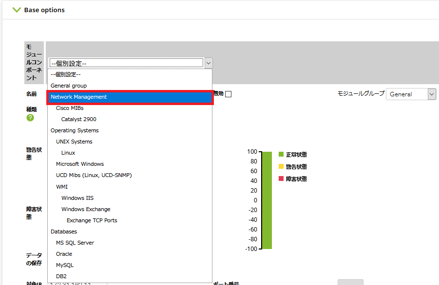Select the --個別設定-- option in list
Viewport: 439px width, 285px height.
[x=130, y=74]
